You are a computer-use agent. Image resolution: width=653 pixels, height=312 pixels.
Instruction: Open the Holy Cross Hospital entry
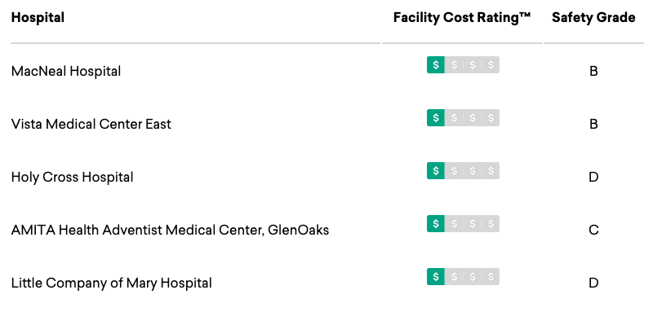(73, 177)
